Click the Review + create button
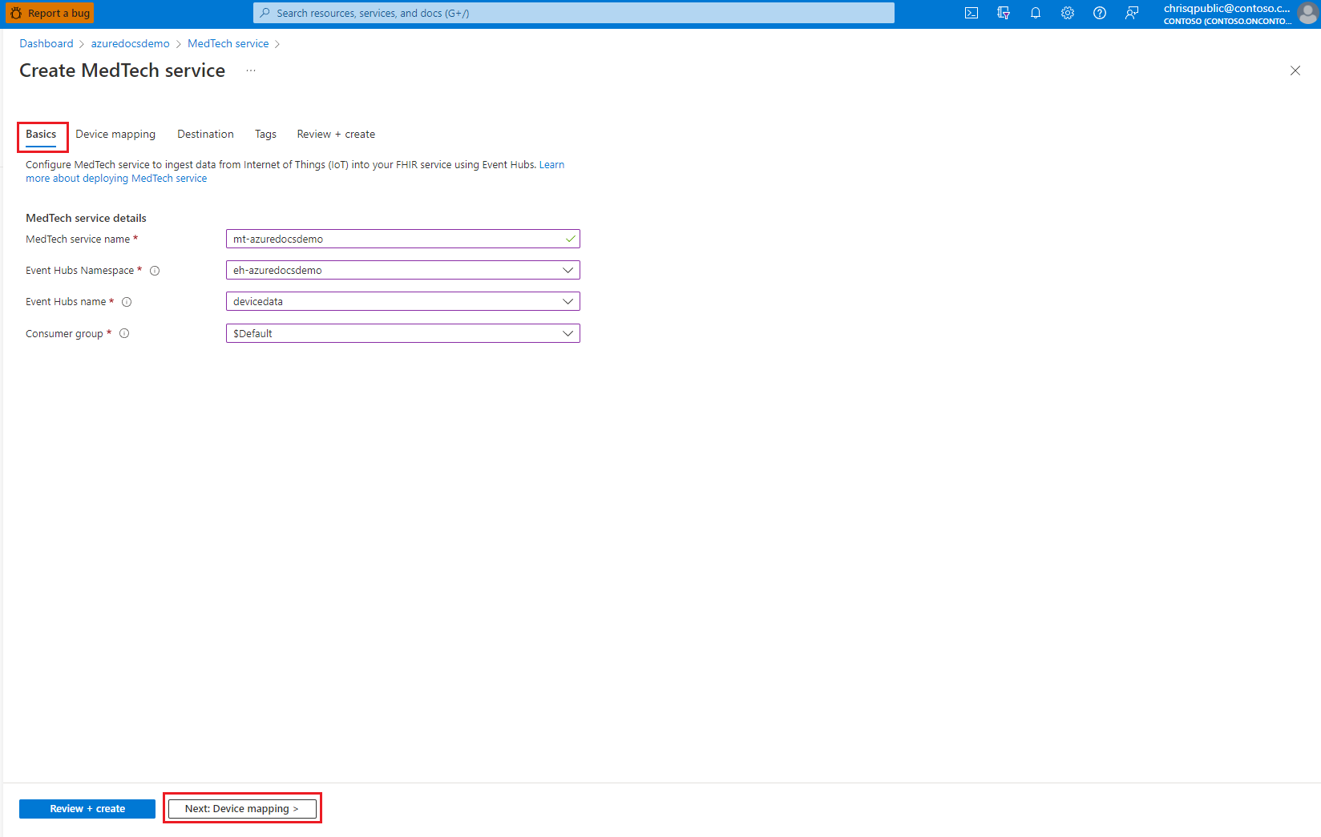Viewport: 1321px width, 837px height. pyautogui.click(x=87, y=808)
